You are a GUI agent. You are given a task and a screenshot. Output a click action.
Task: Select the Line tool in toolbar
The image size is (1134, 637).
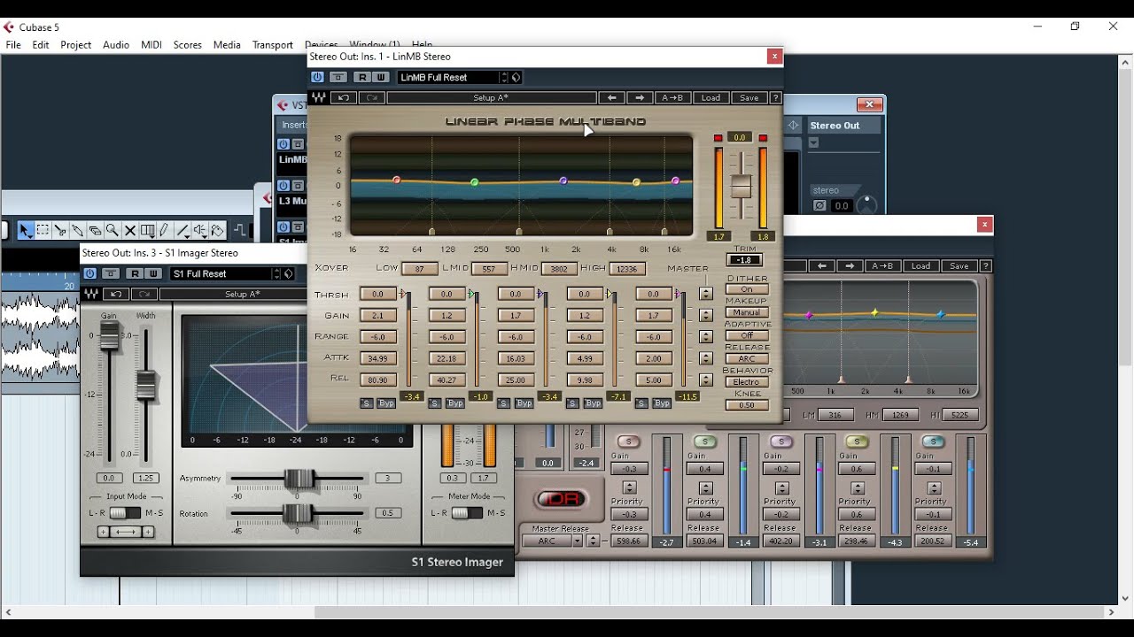coord(183,231)
